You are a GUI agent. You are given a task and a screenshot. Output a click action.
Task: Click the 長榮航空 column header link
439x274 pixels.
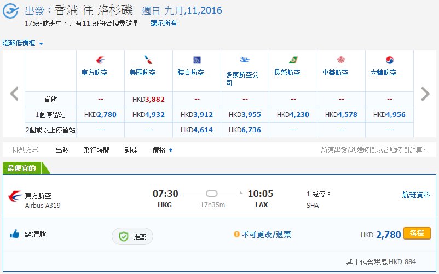[287, 73]
